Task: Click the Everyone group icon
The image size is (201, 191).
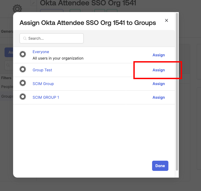Action: [23, 54]
